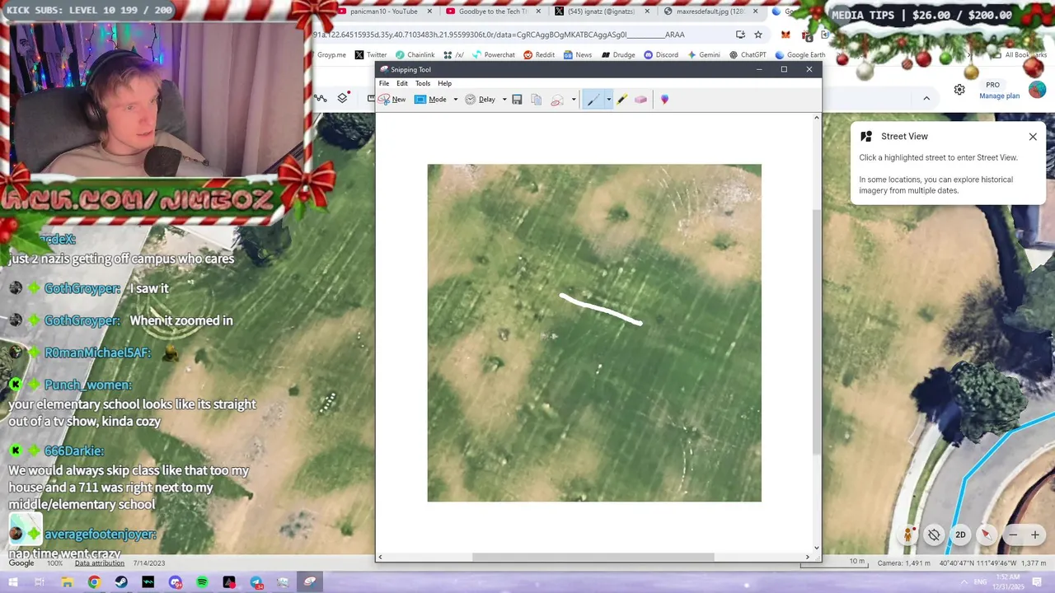Click the Manage plan link

[x=999, y=96]
